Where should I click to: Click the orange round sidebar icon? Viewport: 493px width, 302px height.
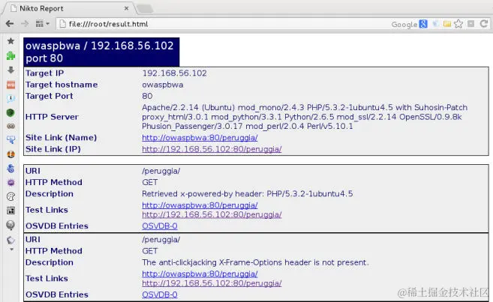(x=11, y=154)
